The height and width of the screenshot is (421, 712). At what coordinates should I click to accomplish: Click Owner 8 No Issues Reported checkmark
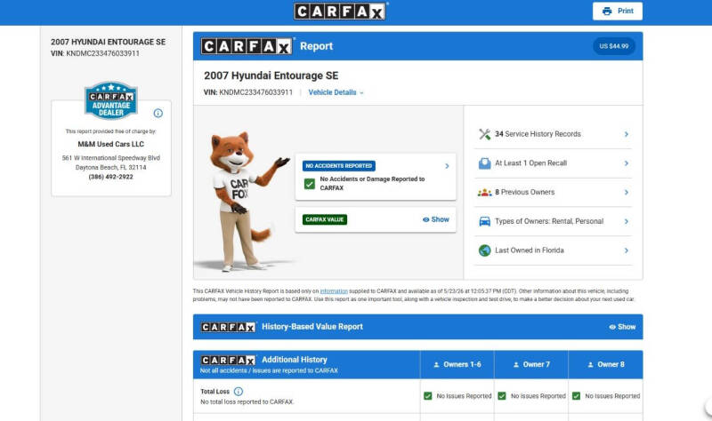576,396
